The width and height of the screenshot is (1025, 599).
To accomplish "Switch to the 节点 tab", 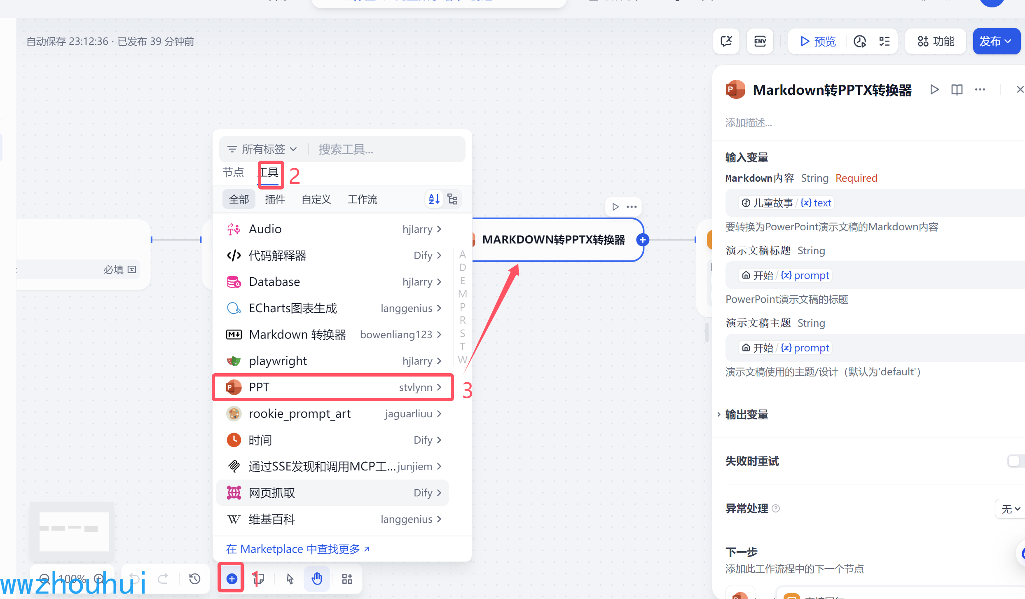I will [x=233, y=172].
